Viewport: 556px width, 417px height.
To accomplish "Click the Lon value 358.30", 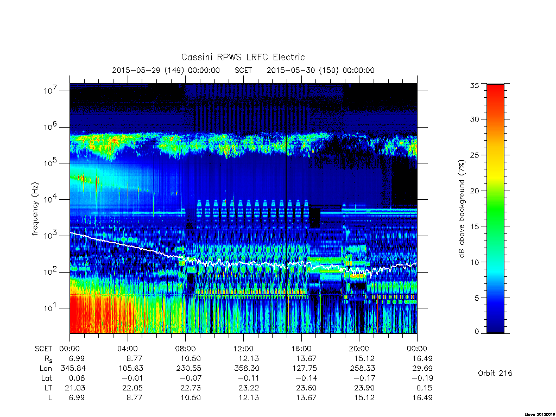I will point(246,369).
